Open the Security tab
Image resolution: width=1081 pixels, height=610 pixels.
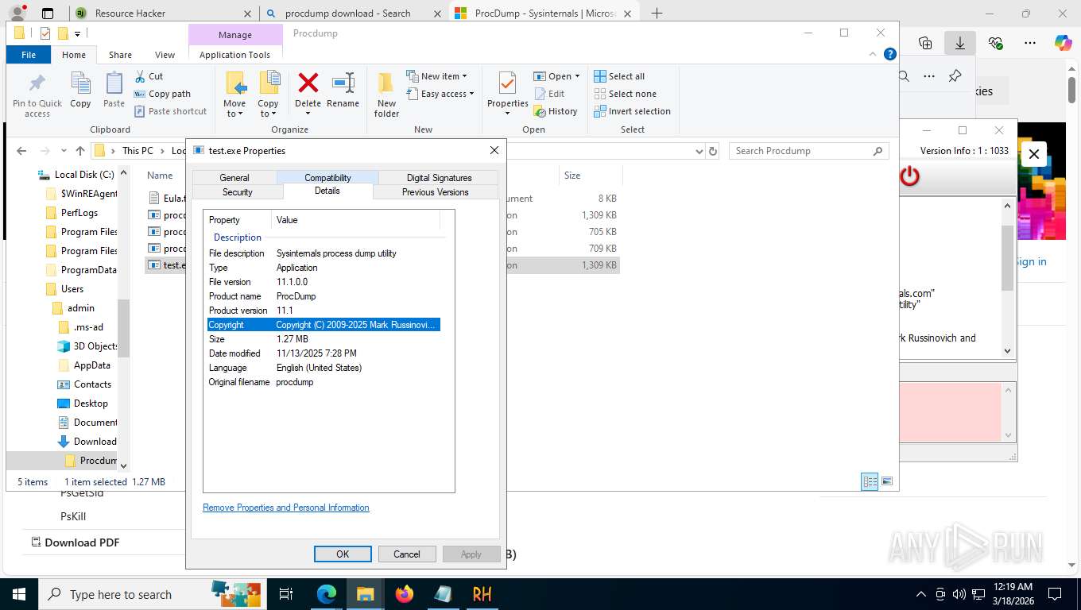237,192
